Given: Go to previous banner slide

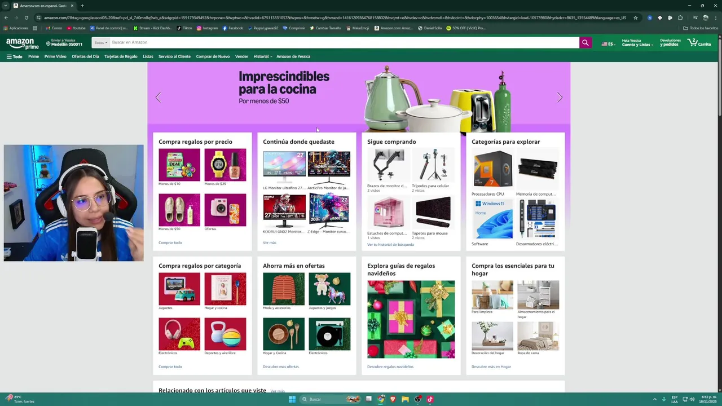Looking at the screenshot, I should click(x=158, y=98).
